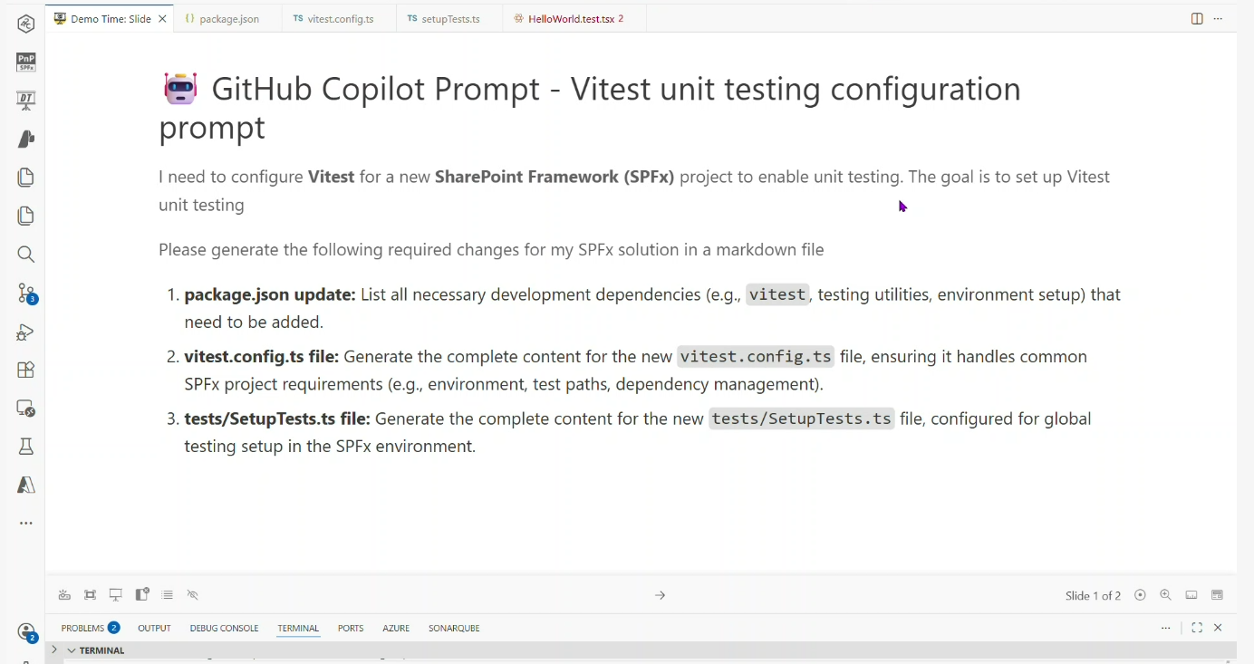This screenshot has height=664, width=1254.
Task: Click the zoom magnifier in slide controls
Action: (1166, 595)
